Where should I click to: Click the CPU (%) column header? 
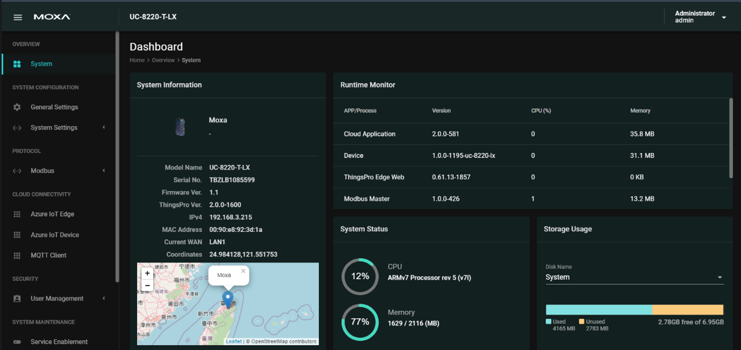(x=541, y=111)
